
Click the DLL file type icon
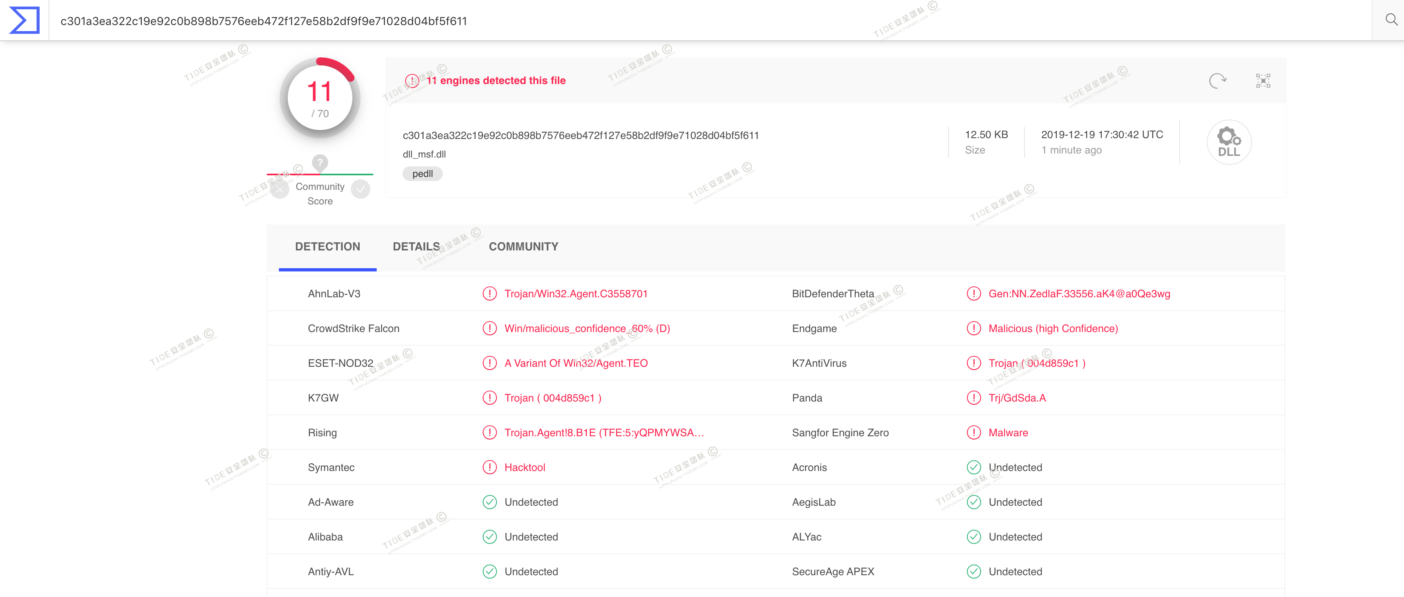pos(1229,142)
